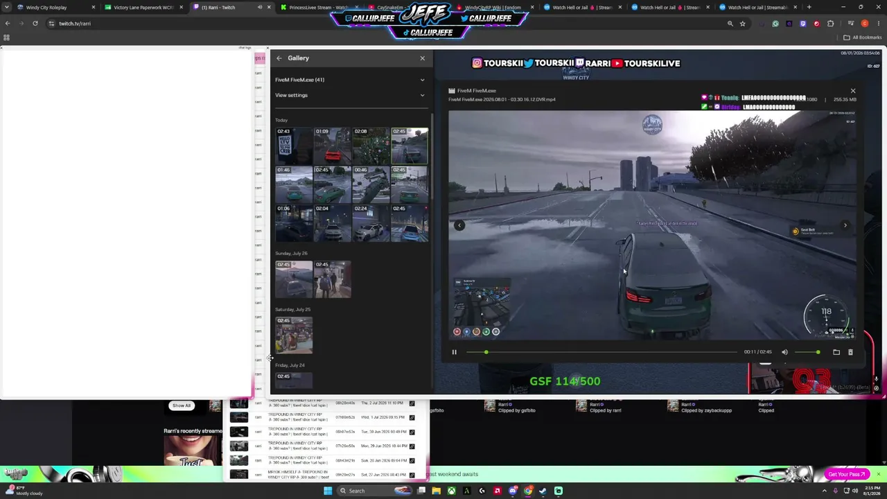This screenshot has width=887, height=499.
Task: Seek along the video progress bar
Action: click(601, 352)
